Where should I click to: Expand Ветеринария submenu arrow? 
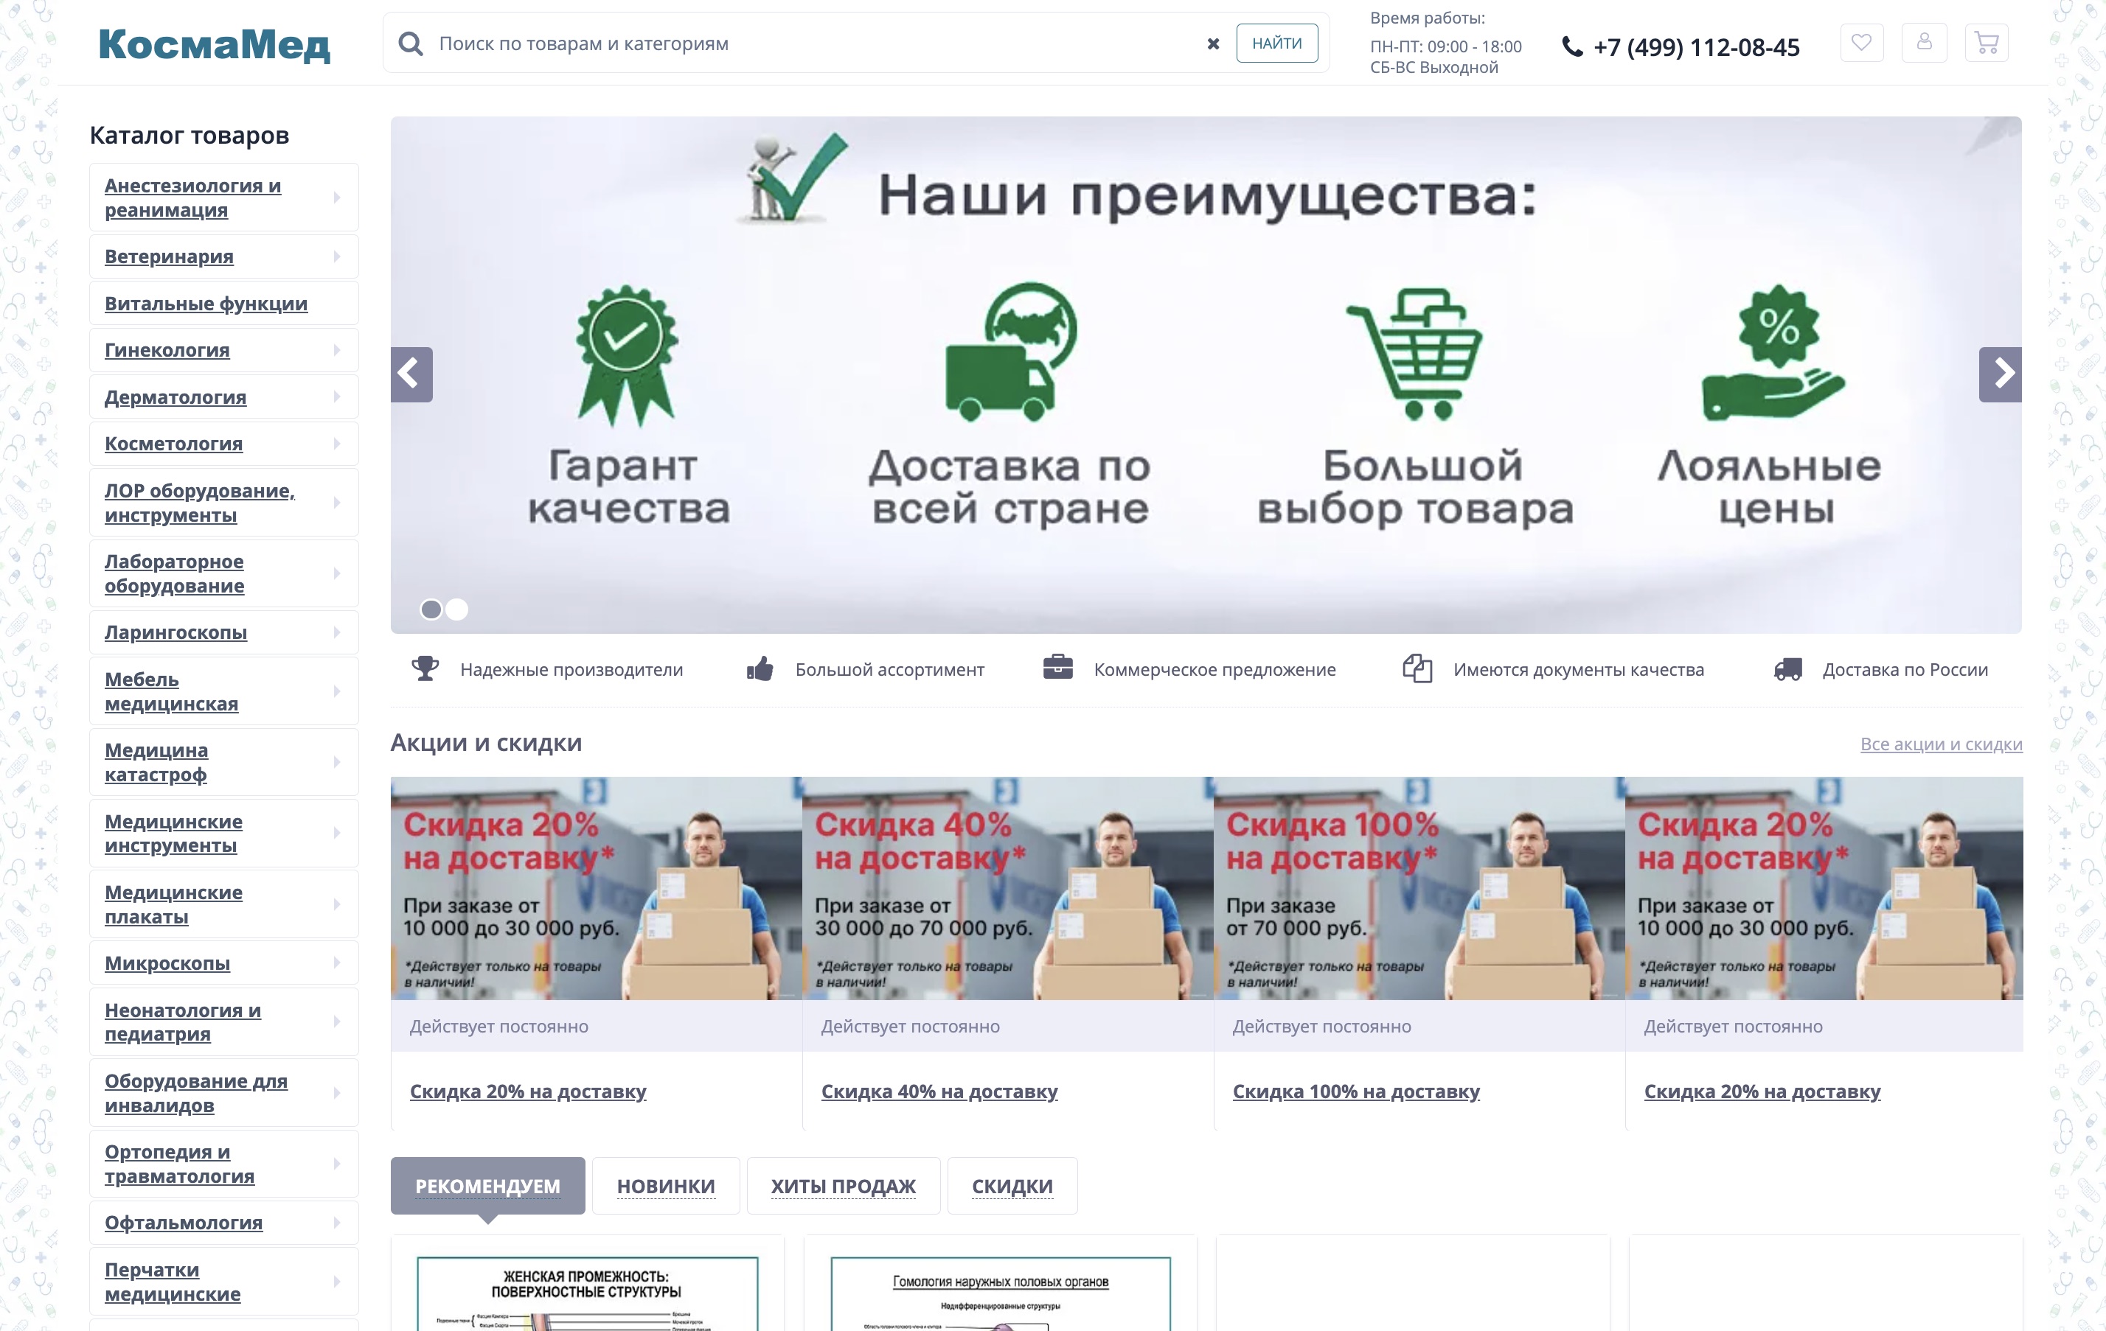337,256
